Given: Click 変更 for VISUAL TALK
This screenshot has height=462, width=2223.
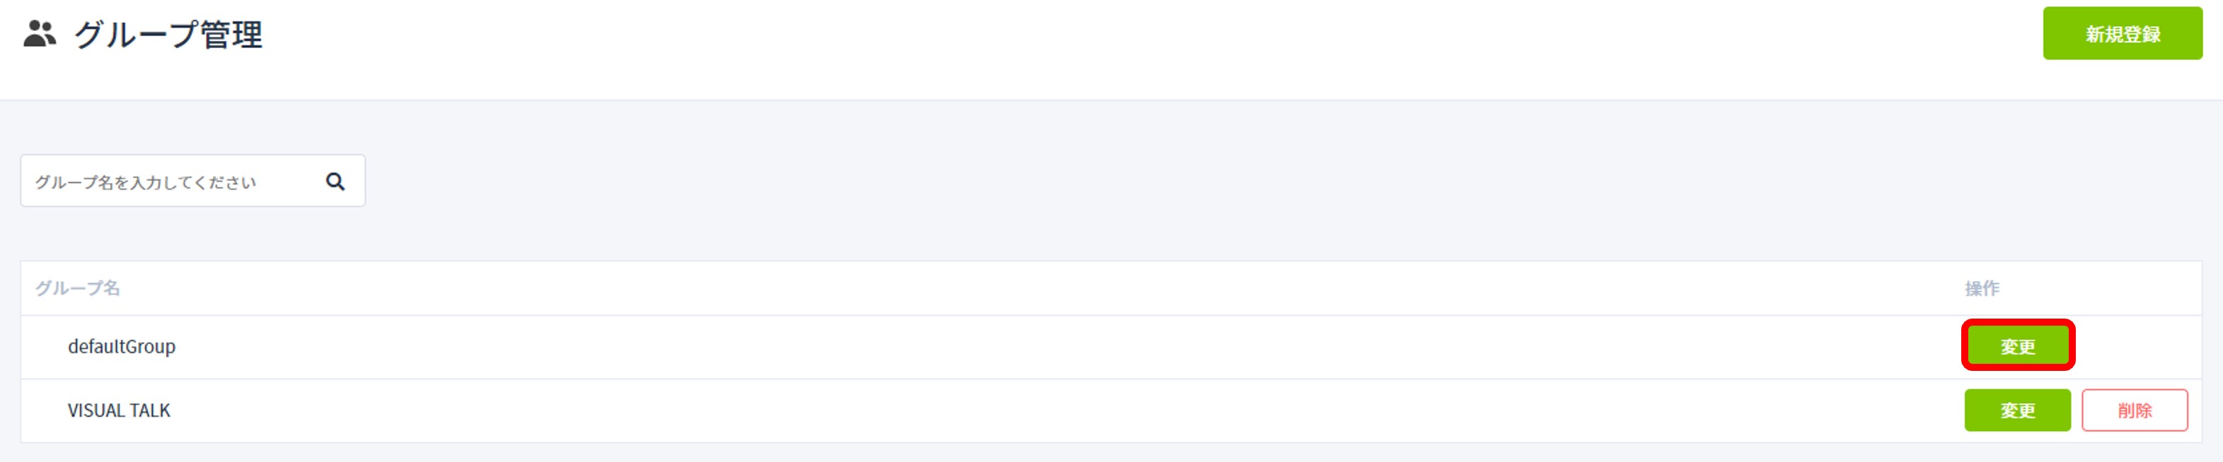Looking at the screenshot, I should pos(2016,410).
